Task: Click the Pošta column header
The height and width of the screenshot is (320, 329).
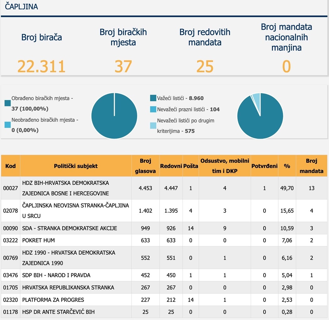Action: [x=191, y=166]
